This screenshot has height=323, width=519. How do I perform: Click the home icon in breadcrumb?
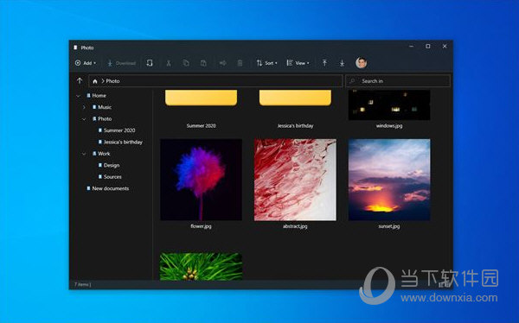[95, 81]
